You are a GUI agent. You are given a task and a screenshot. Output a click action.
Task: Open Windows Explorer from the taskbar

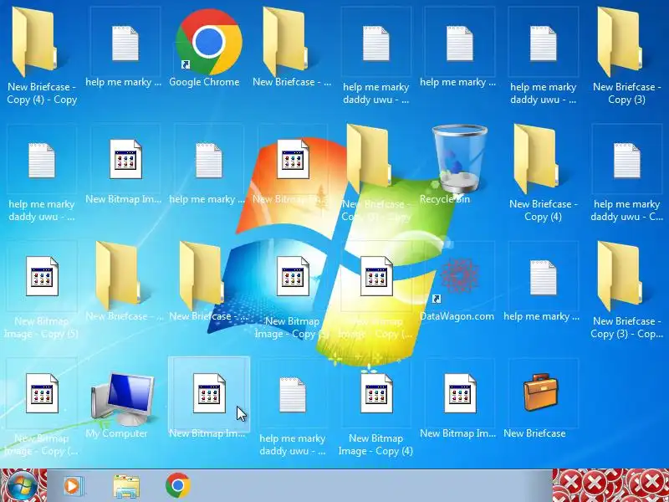point(126,486)
